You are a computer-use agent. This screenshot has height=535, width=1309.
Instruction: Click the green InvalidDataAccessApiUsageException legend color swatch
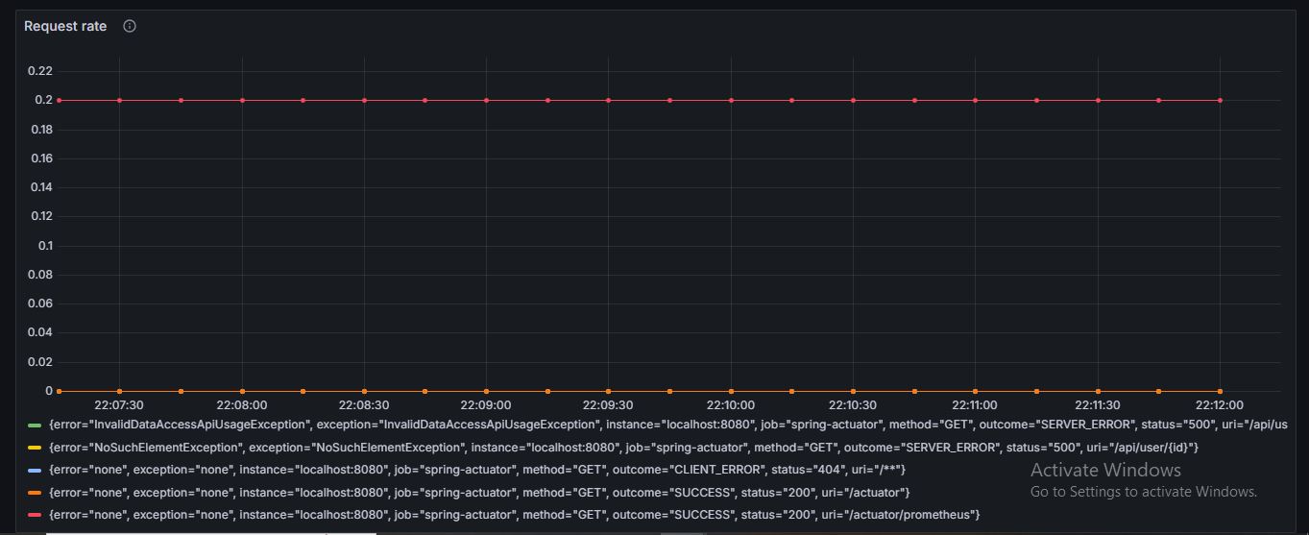(35, 424)
